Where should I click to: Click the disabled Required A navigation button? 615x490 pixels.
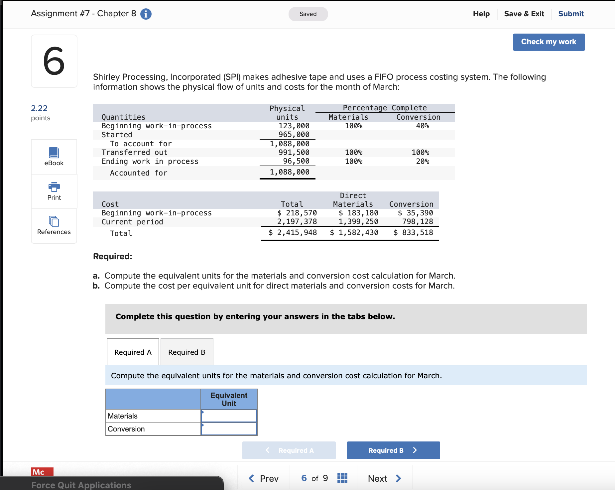(289, 450)
